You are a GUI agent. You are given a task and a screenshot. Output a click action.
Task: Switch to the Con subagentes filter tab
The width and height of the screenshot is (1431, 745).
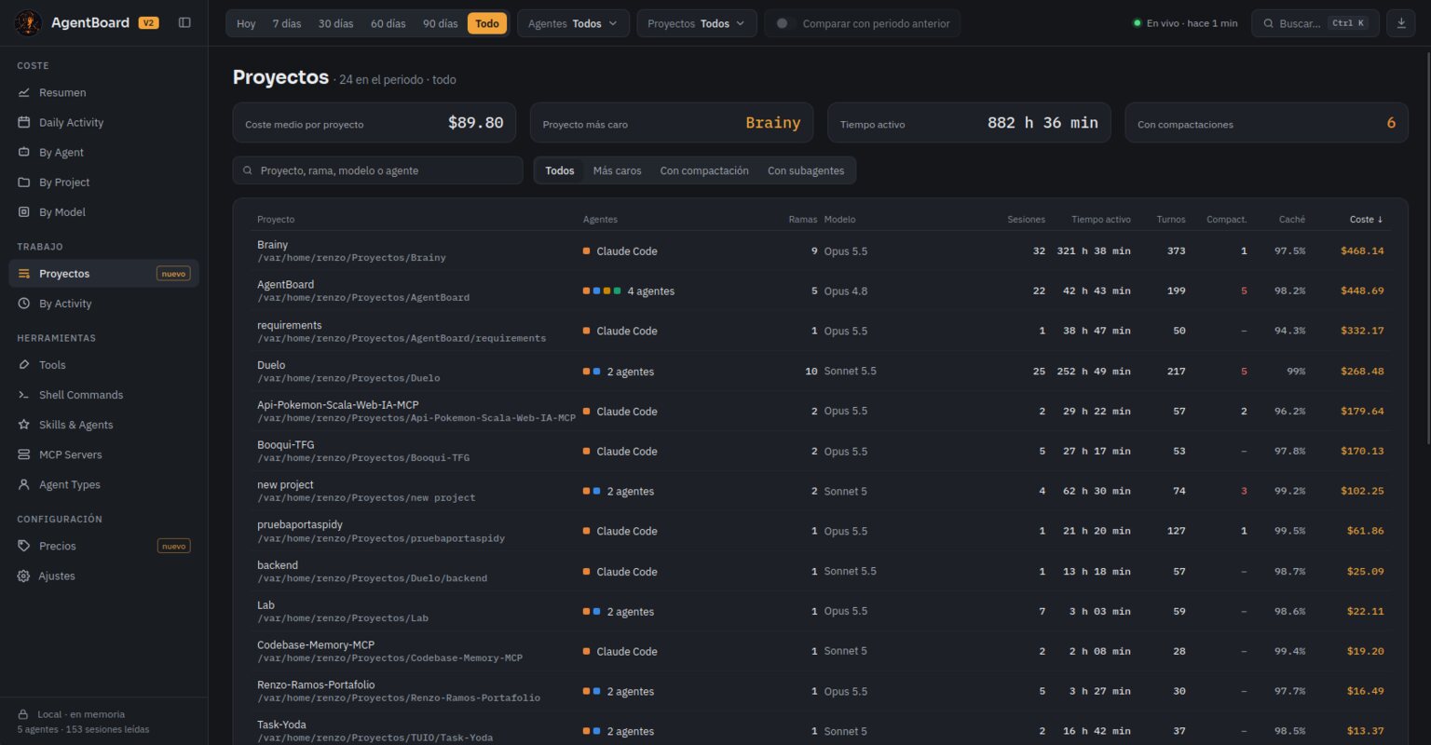click(x=806, y=170)
